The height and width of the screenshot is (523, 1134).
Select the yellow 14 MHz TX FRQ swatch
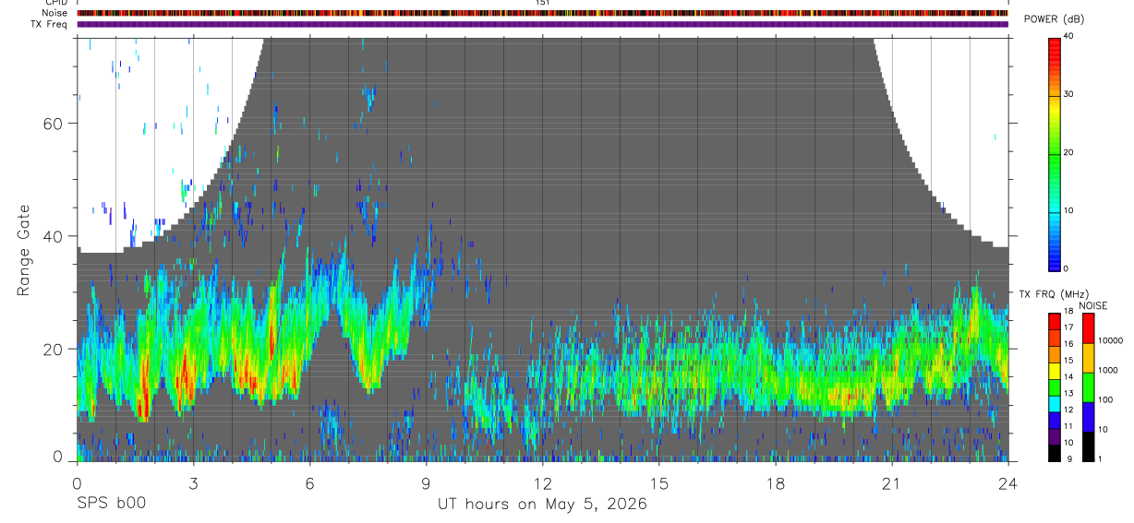point(1055,370)
